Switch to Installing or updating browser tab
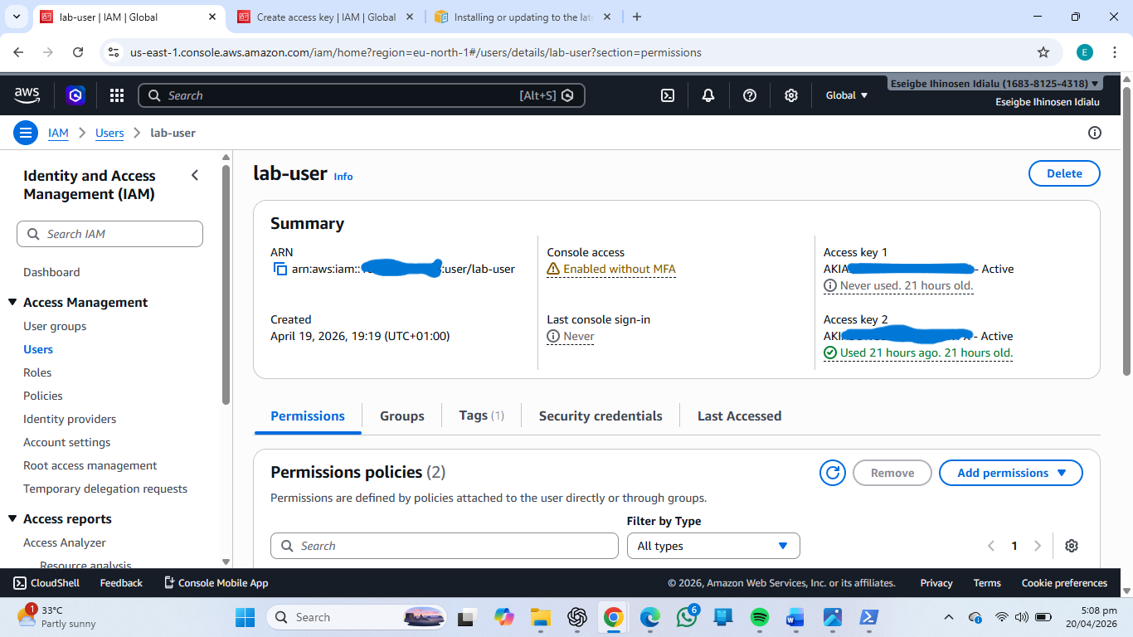 (523, 17)
